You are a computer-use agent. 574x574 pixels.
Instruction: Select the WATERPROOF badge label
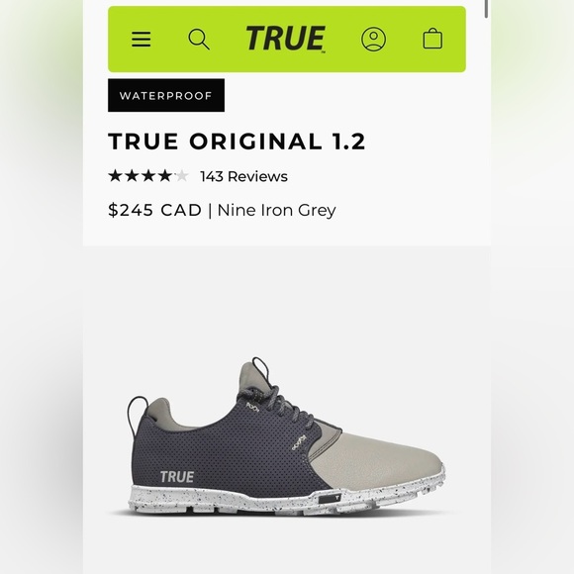166,95
